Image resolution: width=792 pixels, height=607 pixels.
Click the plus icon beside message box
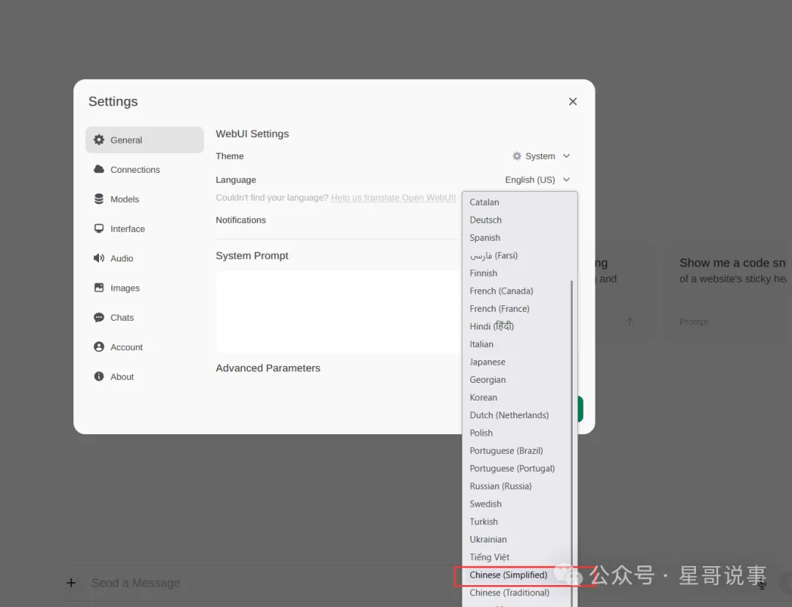coord(71,583)
